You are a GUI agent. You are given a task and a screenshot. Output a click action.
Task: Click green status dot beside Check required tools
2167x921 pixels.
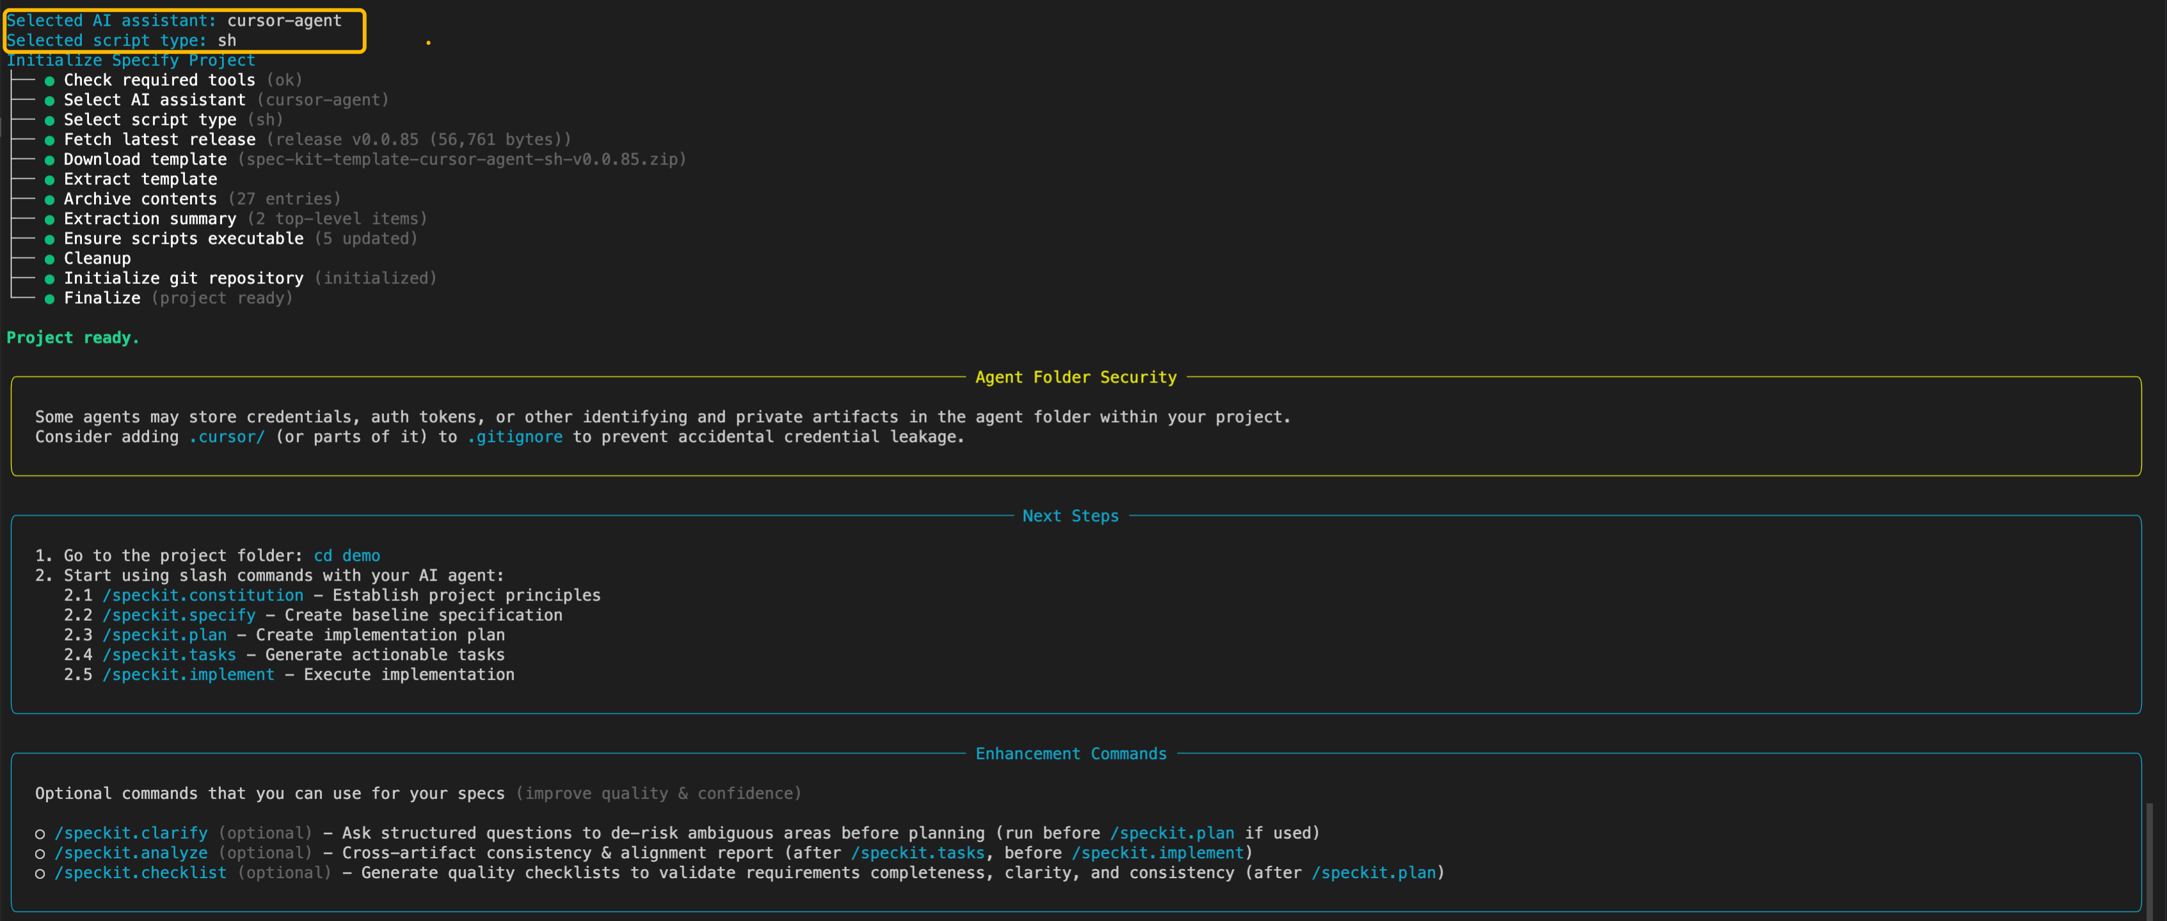[50, 81]
